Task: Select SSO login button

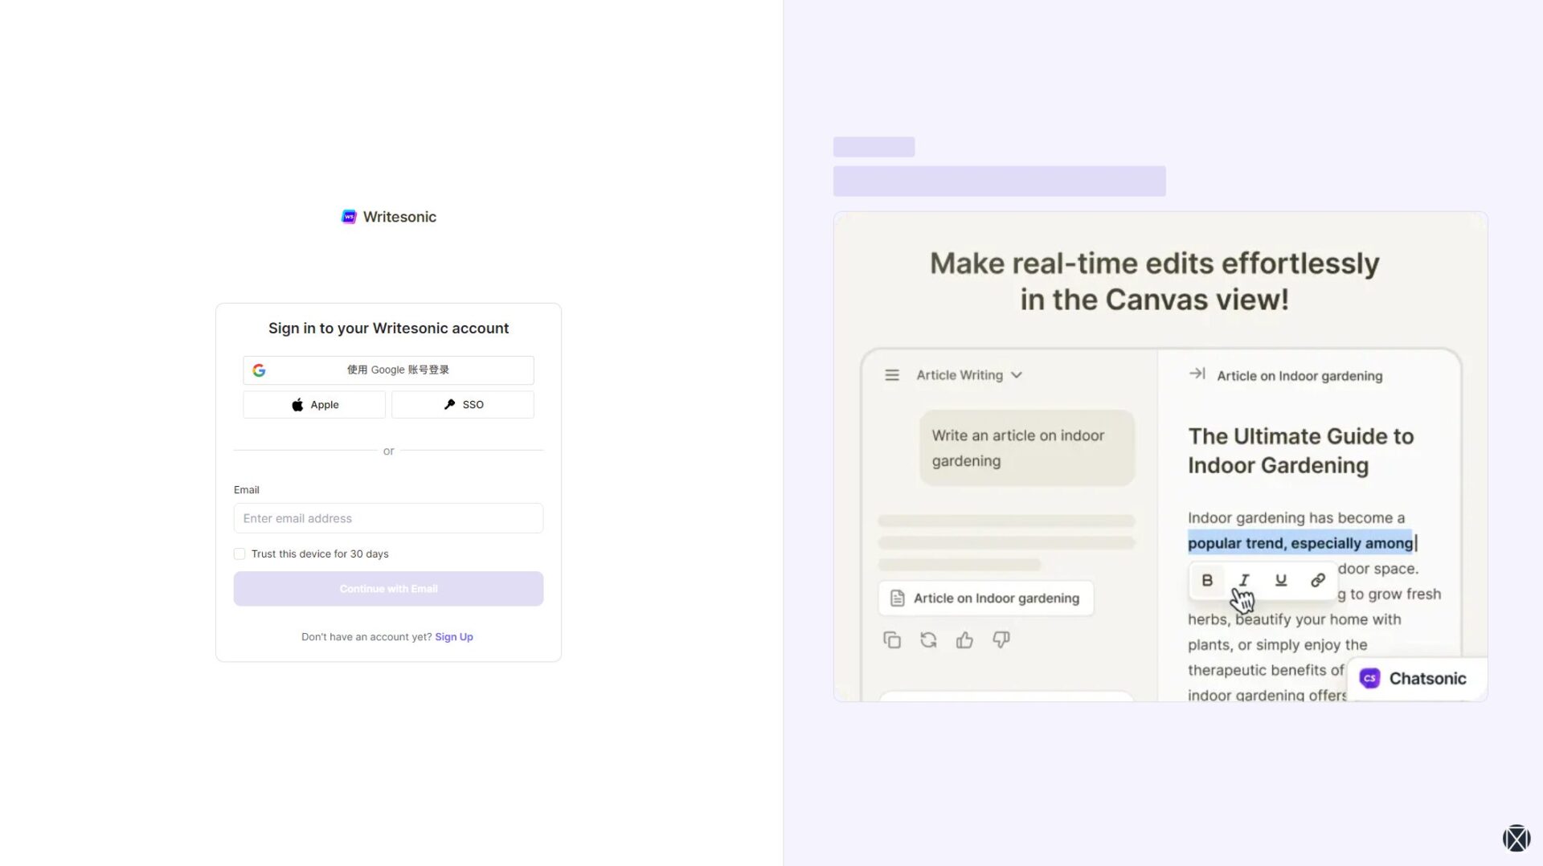Action: pos(463,405)
